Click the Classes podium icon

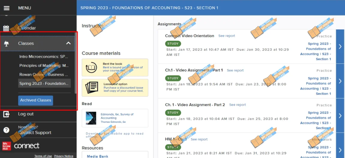[6, 43]
